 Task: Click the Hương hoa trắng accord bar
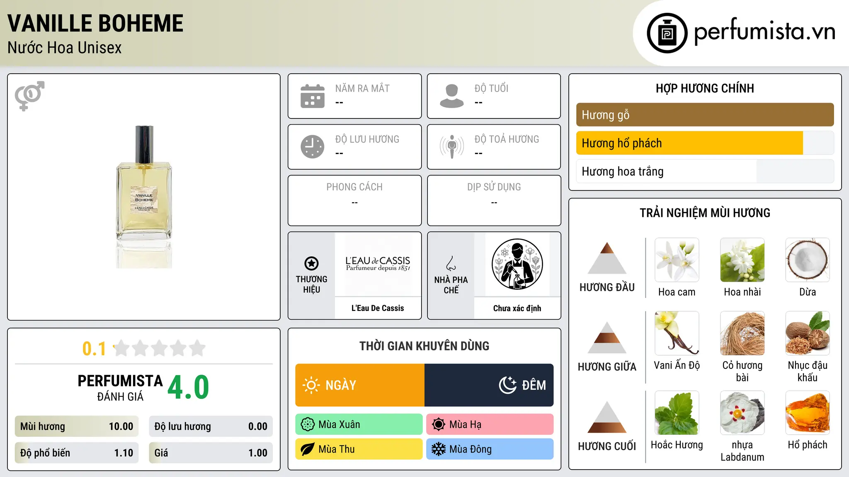pos(705,171)
